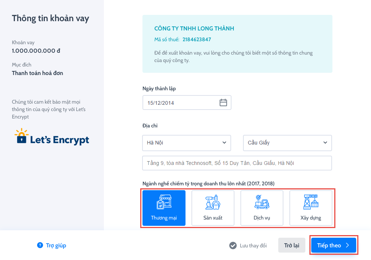The height and width of the screenshot is (260, 371).
Task: Pick the Xây dựng crane icon
Action: [311, 202]
